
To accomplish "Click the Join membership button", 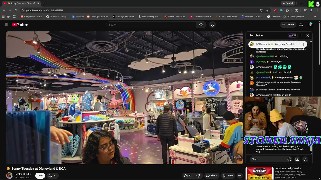I will [40, 176].
